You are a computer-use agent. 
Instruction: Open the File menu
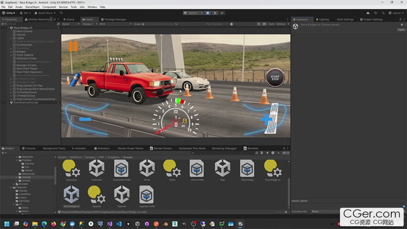click(3, 7)
